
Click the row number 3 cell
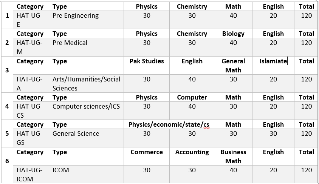click(x=8, y=70)
